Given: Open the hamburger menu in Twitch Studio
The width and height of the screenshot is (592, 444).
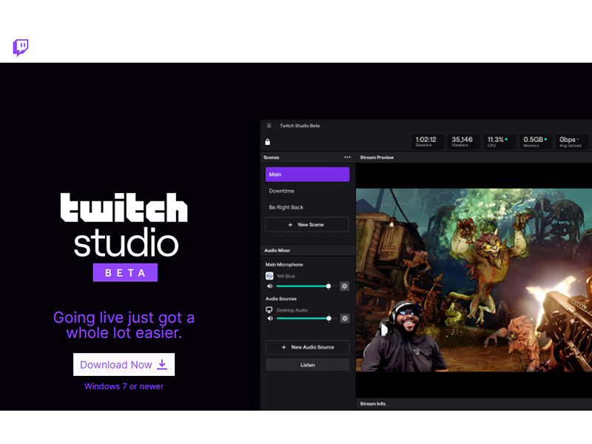Looking at the screenshot, I should pyautogui.click(x=269, y=126).
